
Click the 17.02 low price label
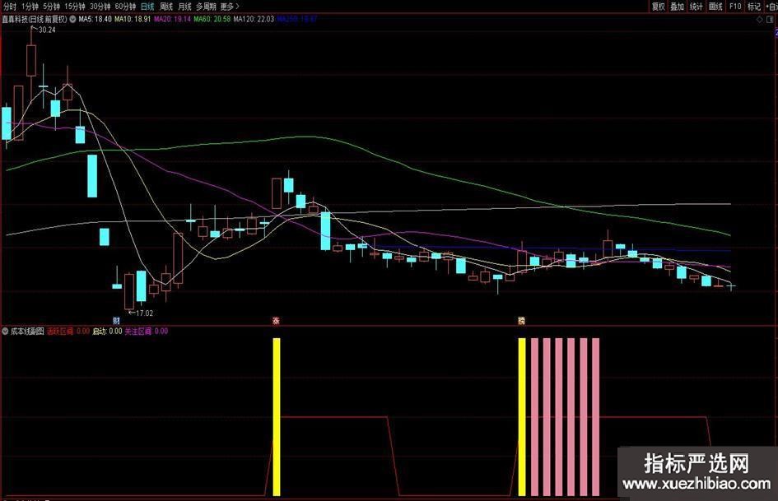click(x=144, y=313)
